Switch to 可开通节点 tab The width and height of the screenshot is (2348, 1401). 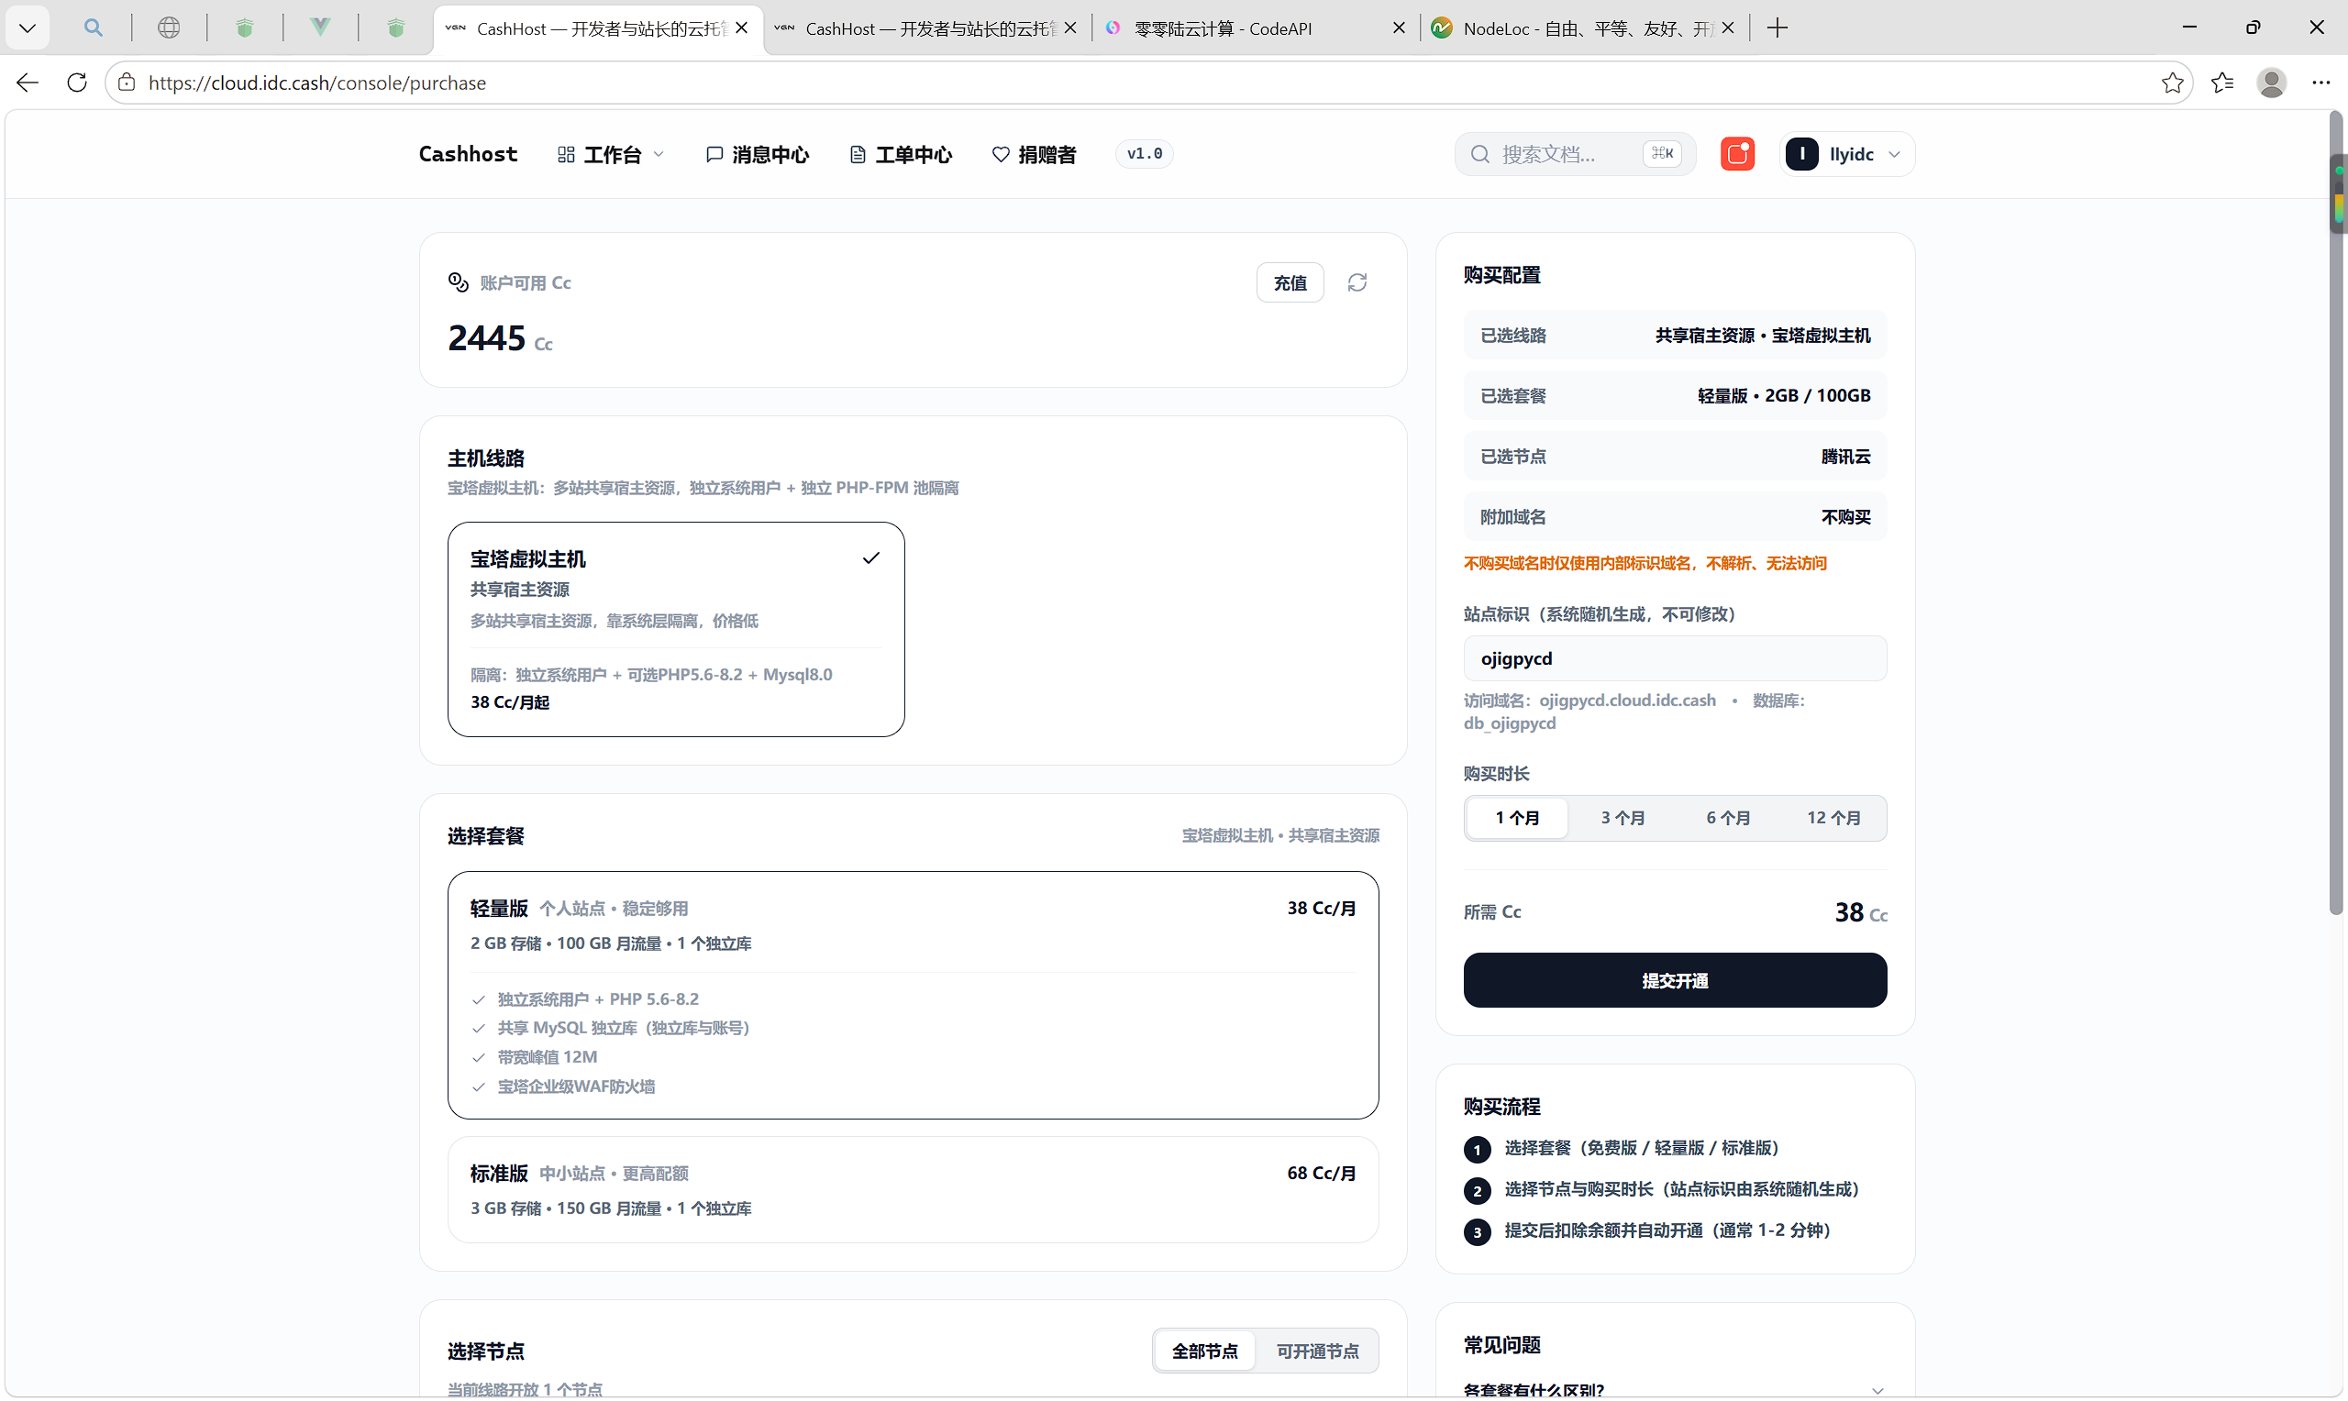tap(1317, 1351)
